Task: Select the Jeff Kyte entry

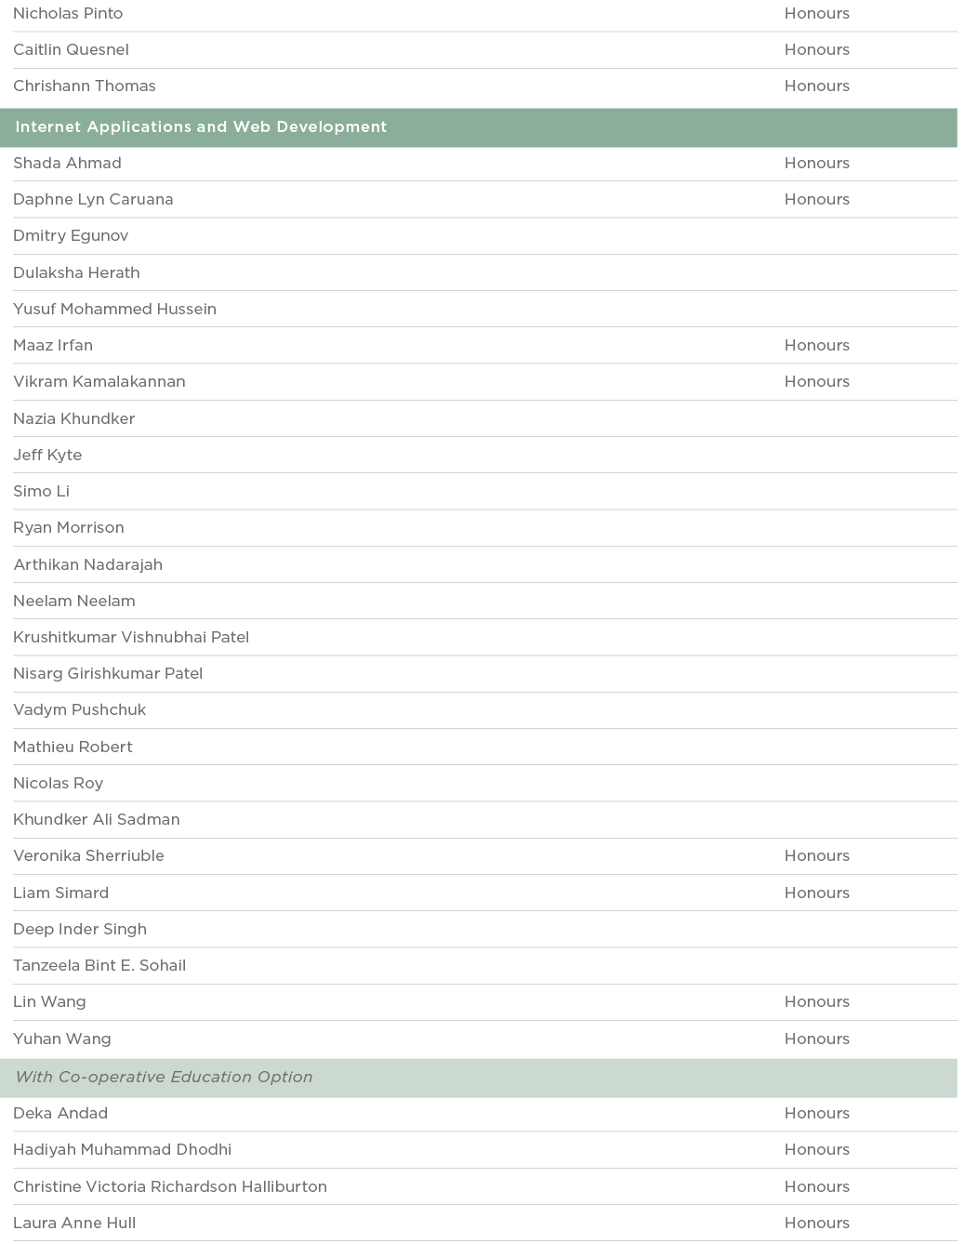Action: tap(47, 456)
